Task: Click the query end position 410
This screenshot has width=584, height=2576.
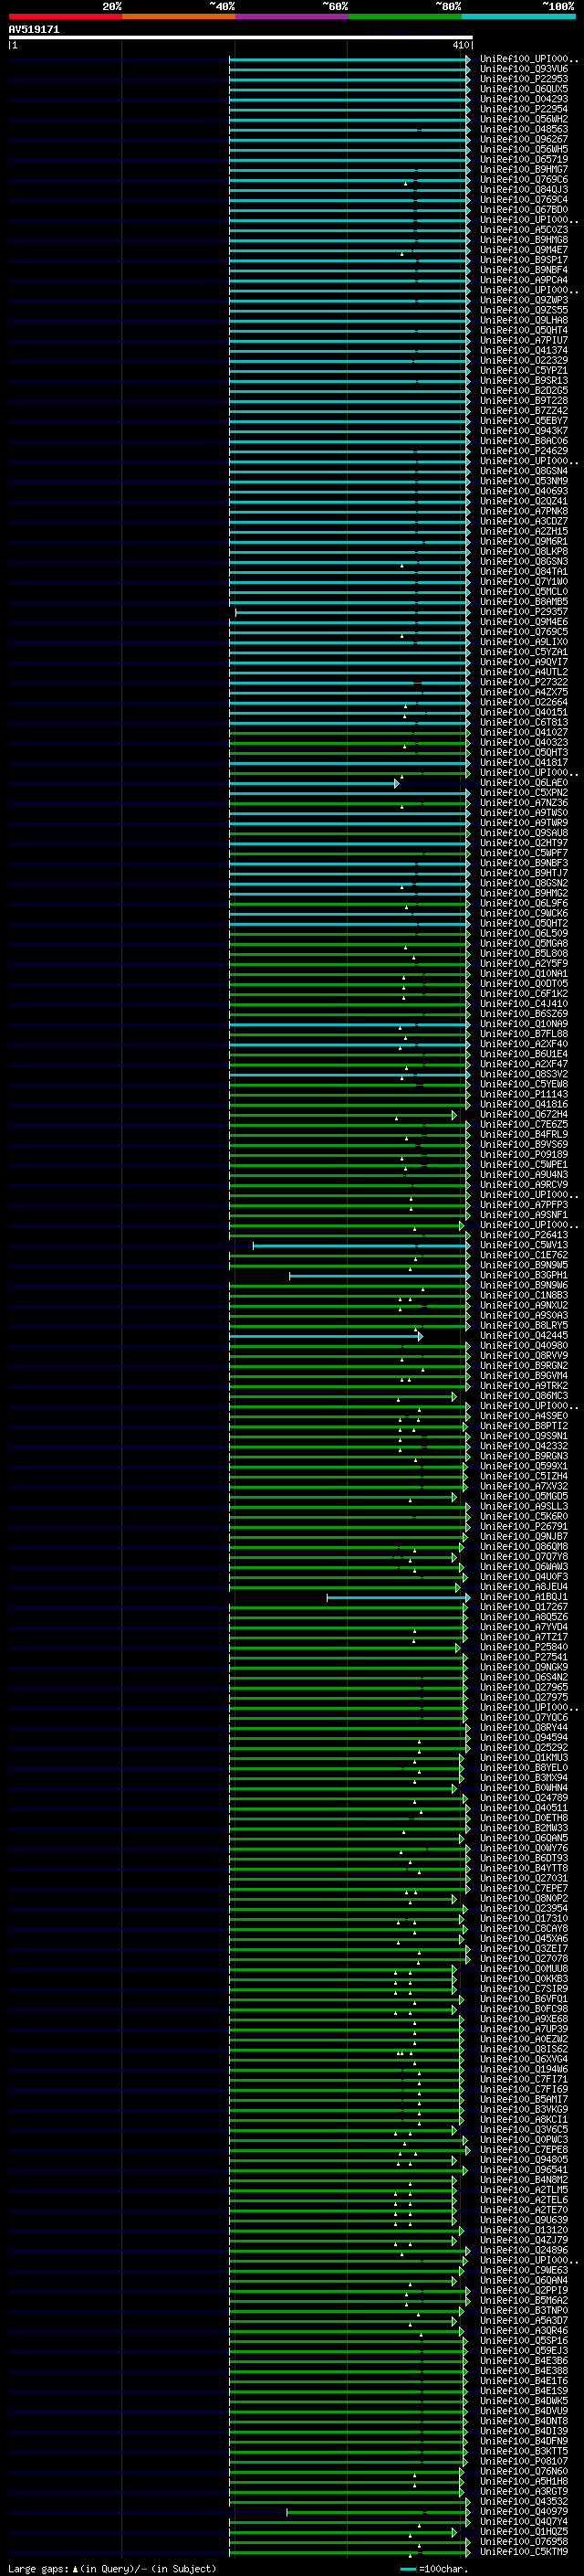Action: click(460, 45)
